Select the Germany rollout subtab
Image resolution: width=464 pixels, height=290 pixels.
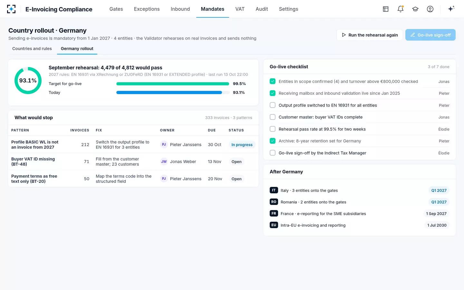(x=77, y=49)
